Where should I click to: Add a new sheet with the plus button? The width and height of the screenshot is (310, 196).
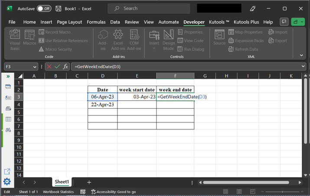[x=89, y=182]
